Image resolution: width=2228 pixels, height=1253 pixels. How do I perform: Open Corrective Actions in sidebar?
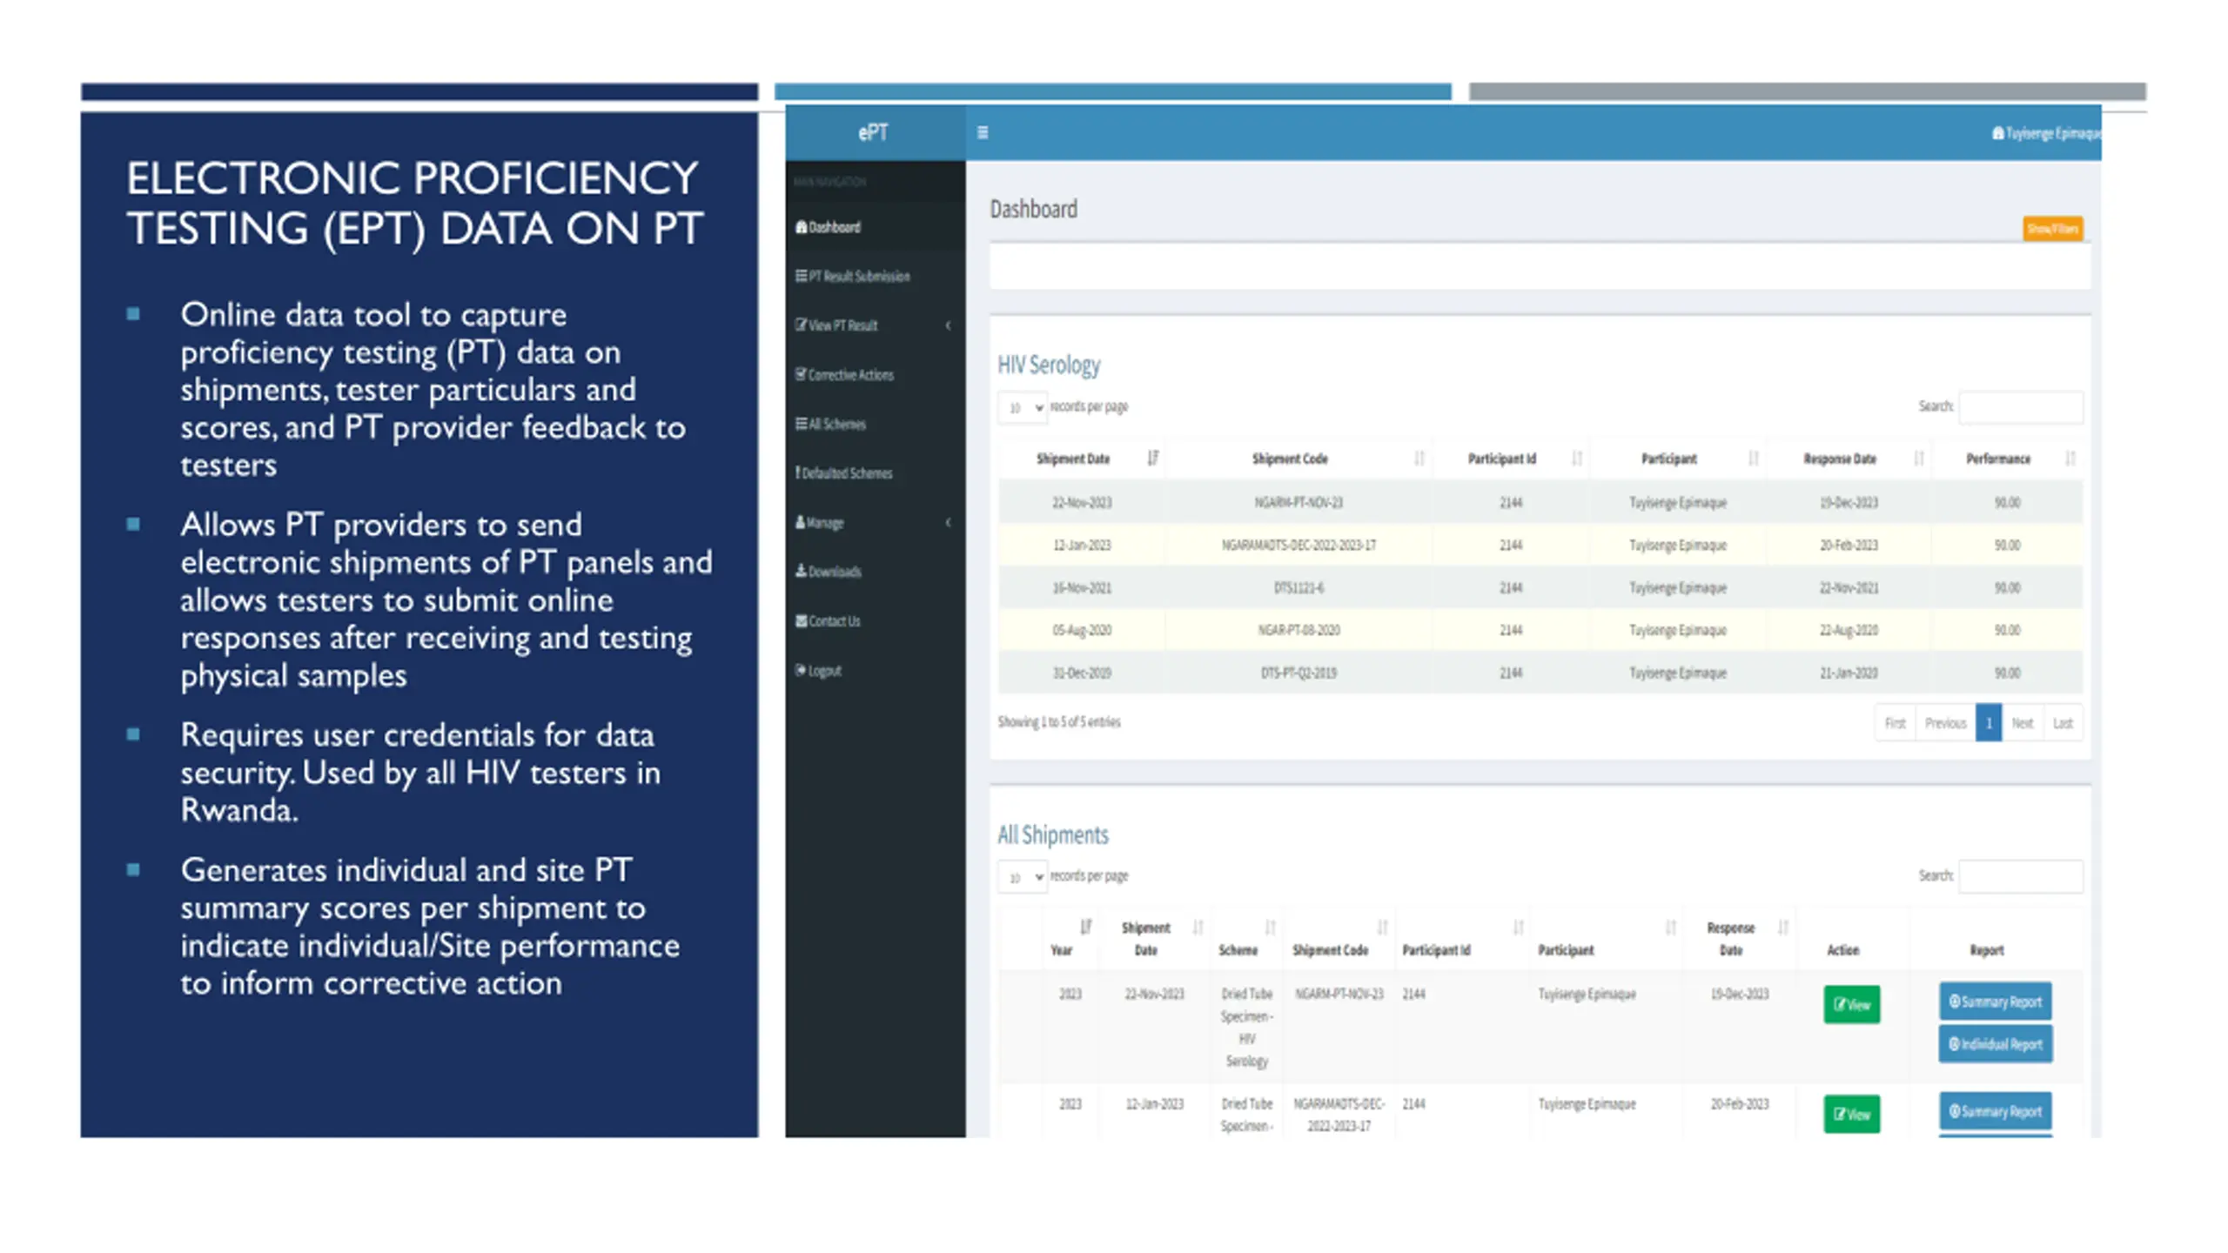point(875,375)
